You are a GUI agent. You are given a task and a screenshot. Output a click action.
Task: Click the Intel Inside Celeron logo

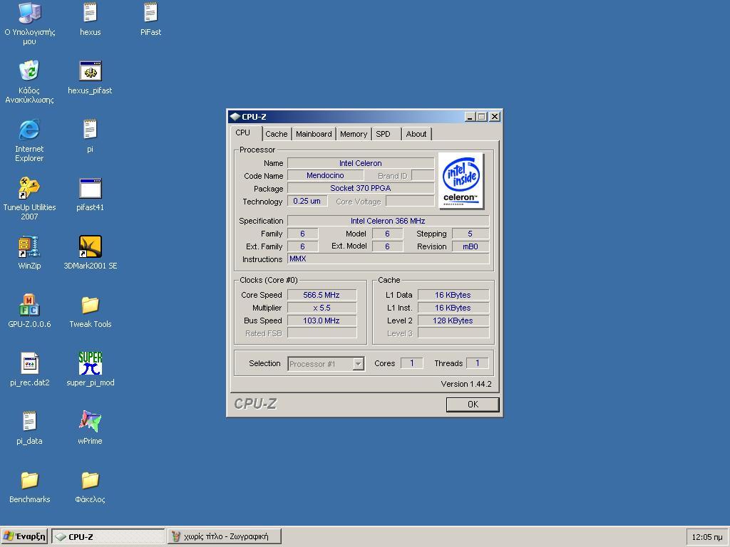click(x=461, y=181)
